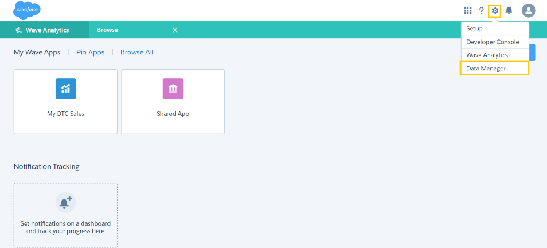This screenshot has height=248, width=547.
Task: Choose Wave Analytics from the gear menu
Action: point(495,55)
